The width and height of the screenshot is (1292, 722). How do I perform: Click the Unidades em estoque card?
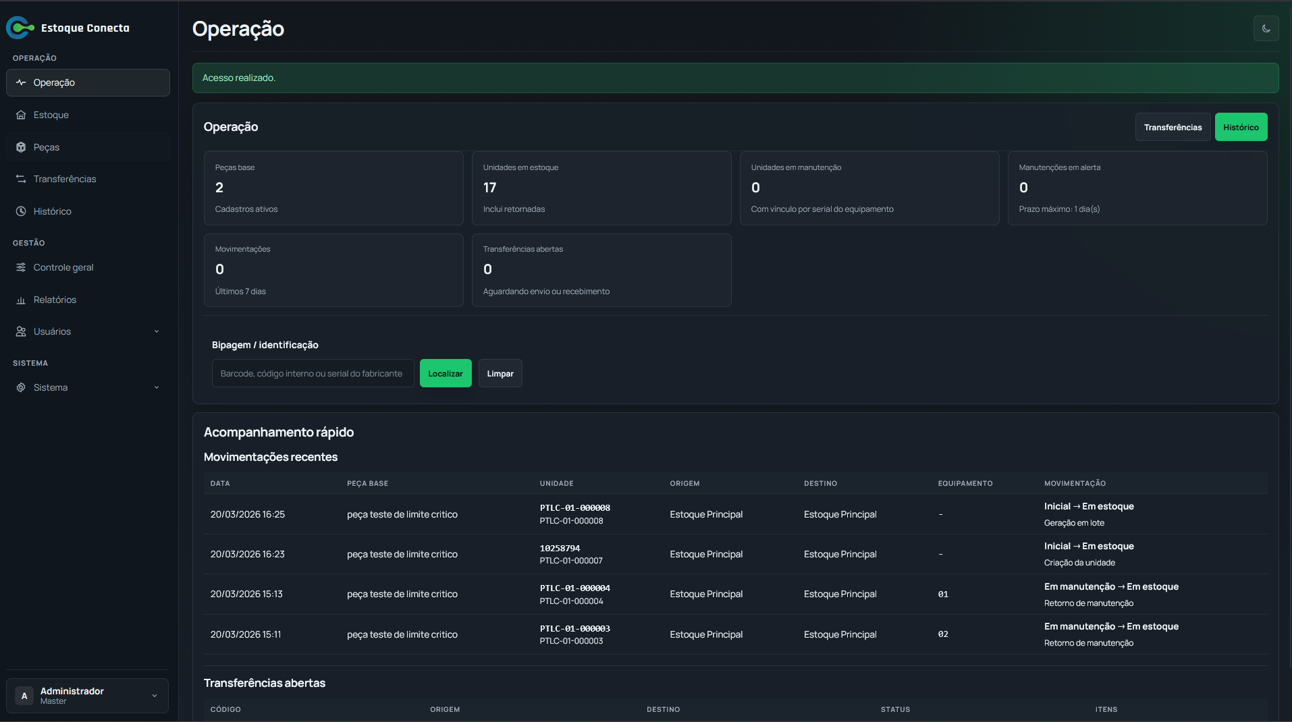pyautogui.click(x=601, y=188)
